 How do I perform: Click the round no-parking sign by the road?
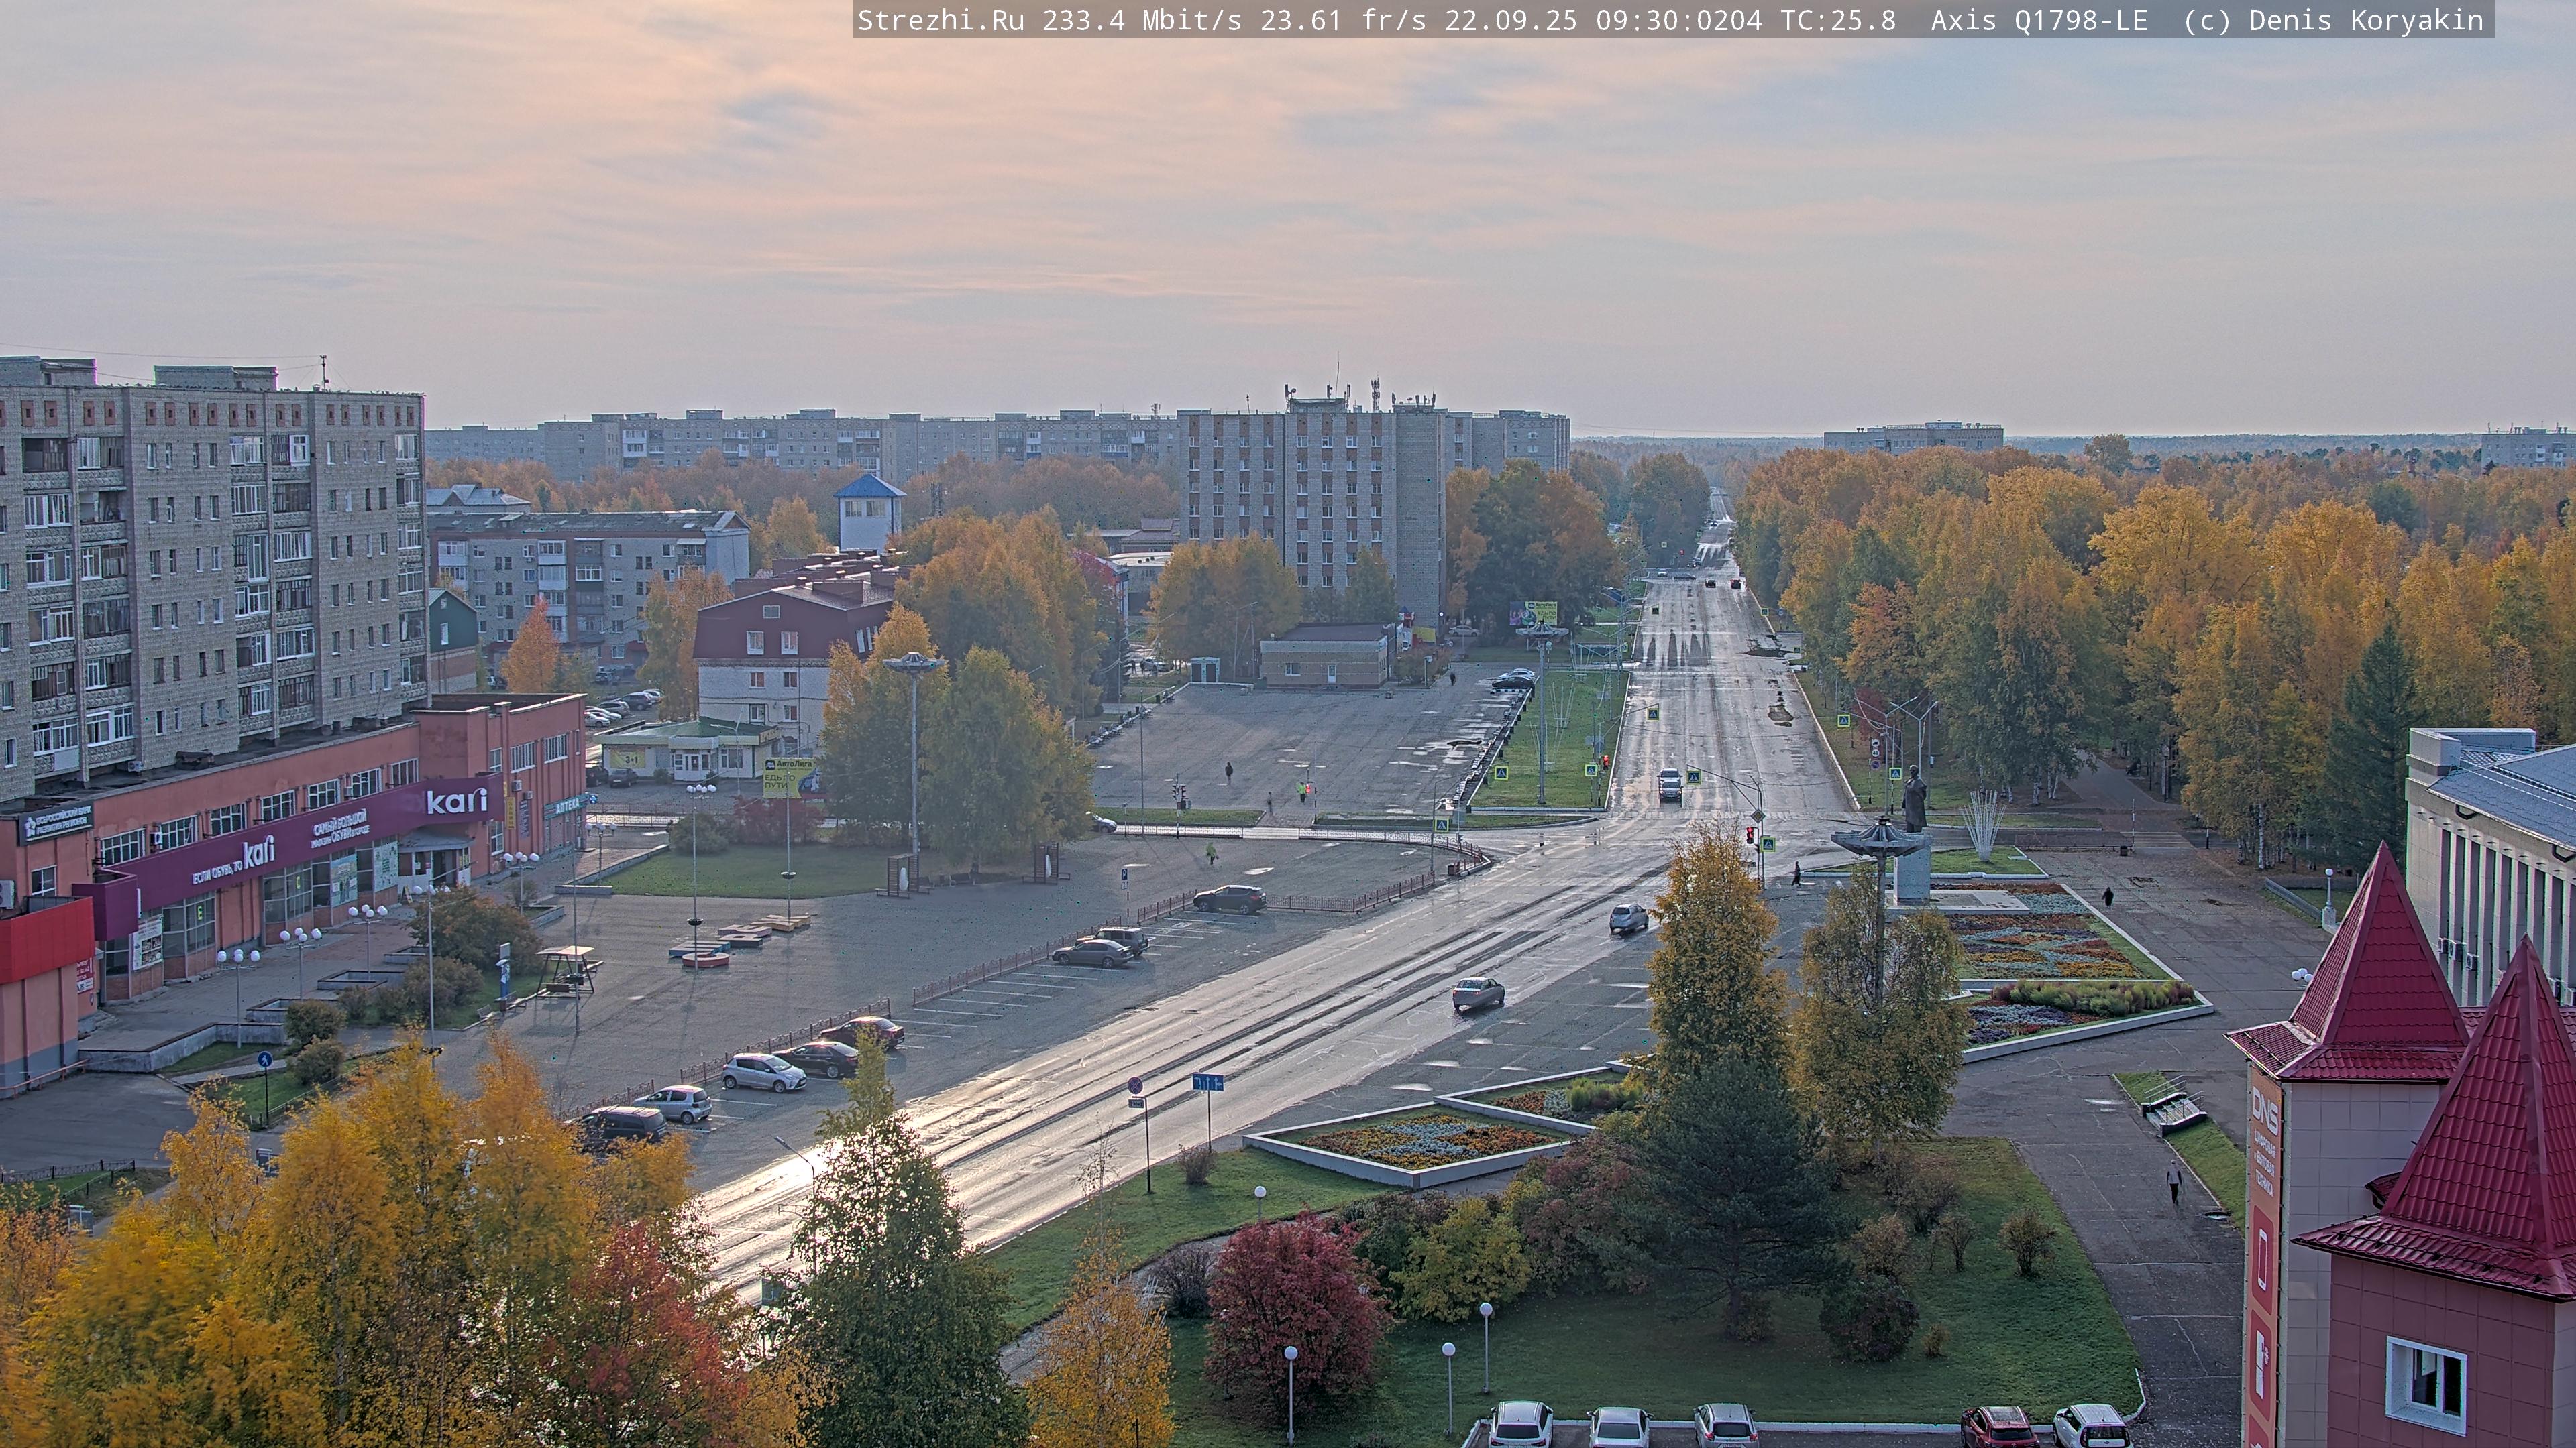(x=1134, y=1085)
